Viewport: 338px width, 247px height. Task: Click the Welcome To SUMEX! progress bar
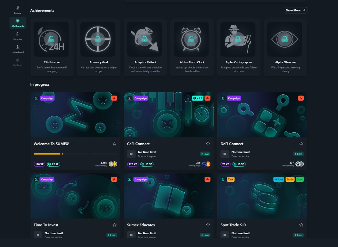pyautogui.click(x=75, y=154)
